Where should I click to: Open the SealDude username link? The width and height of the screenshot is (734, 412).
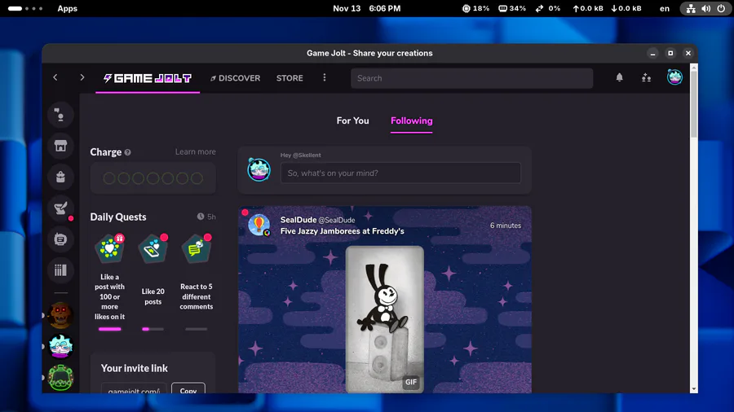298,220
